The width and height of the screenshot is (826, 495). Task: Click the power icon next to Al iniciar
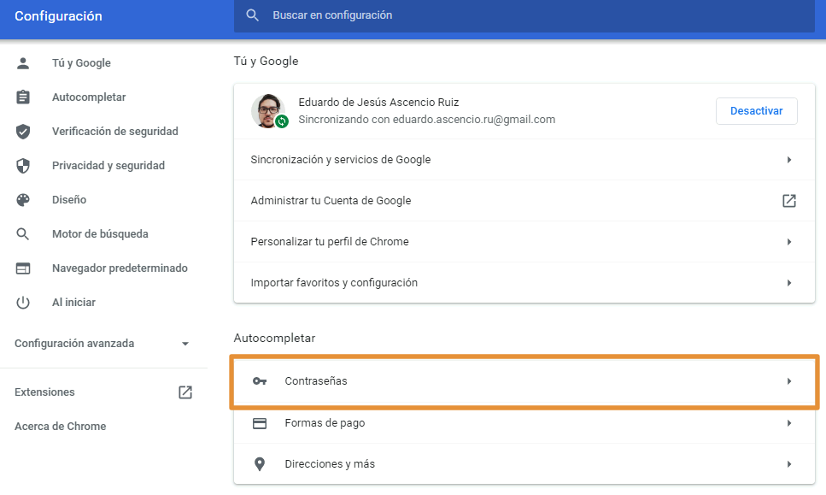[x=23, y=303]
